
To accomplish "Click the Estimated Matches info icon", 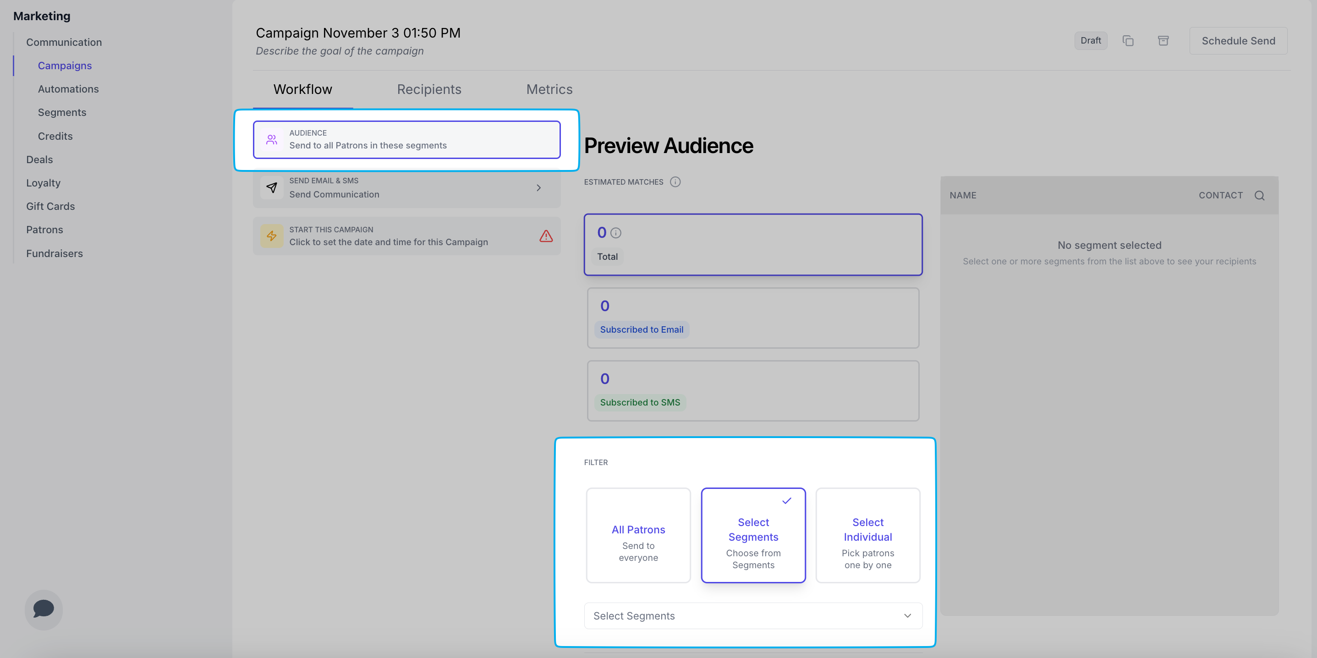I will click(675, 182).
